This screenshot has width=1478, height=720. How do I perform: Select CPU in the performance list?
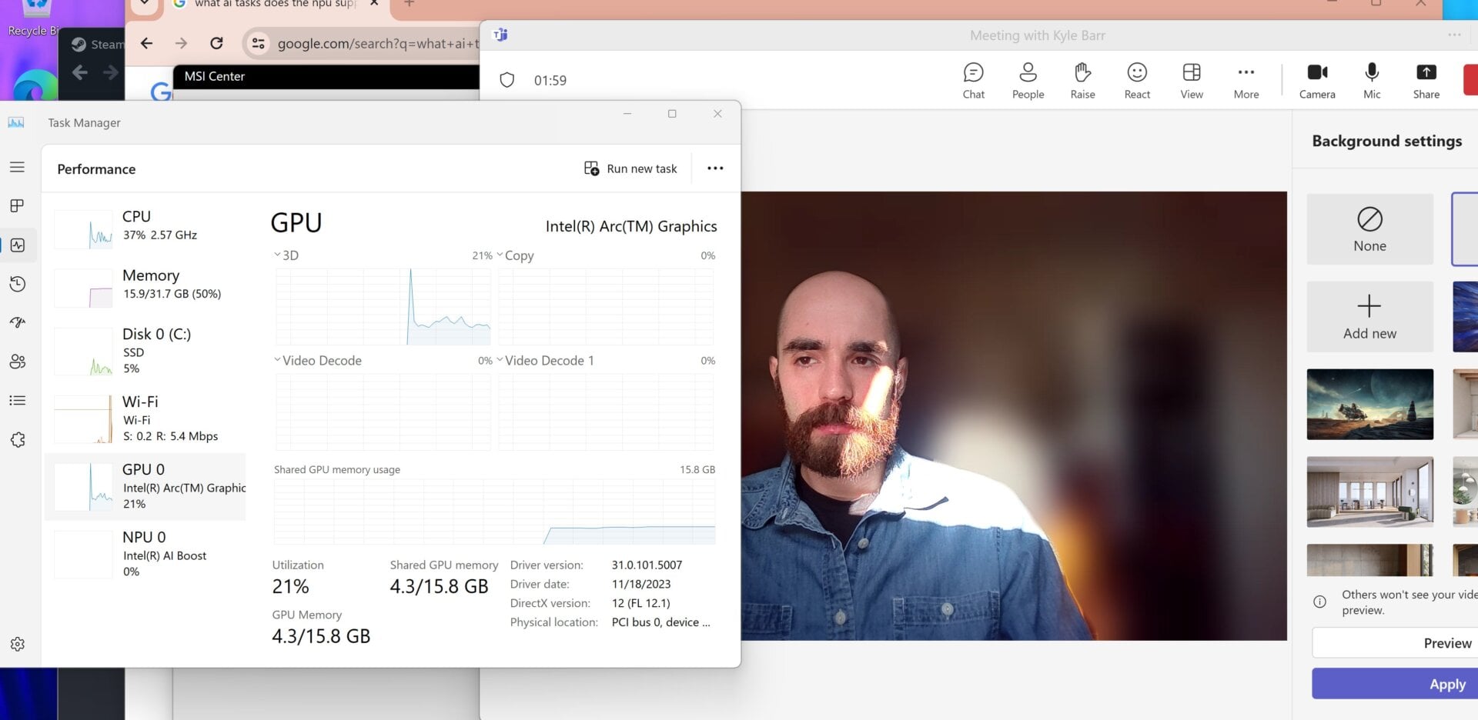tap(146, 225)
